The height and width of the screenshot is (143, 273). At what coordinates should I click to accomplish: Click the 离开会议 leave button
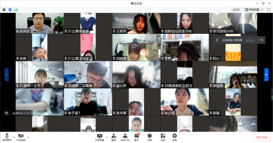262,137
